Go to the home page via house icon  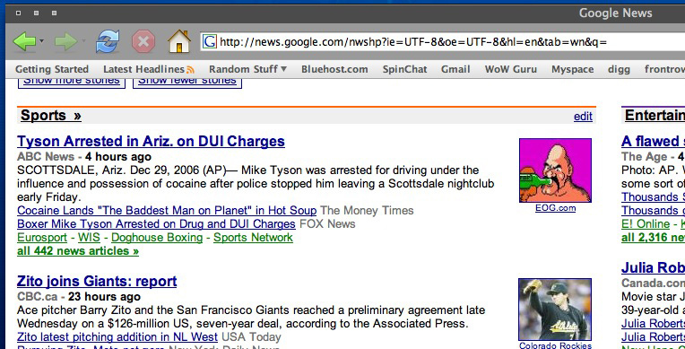(x=179, y=41)
